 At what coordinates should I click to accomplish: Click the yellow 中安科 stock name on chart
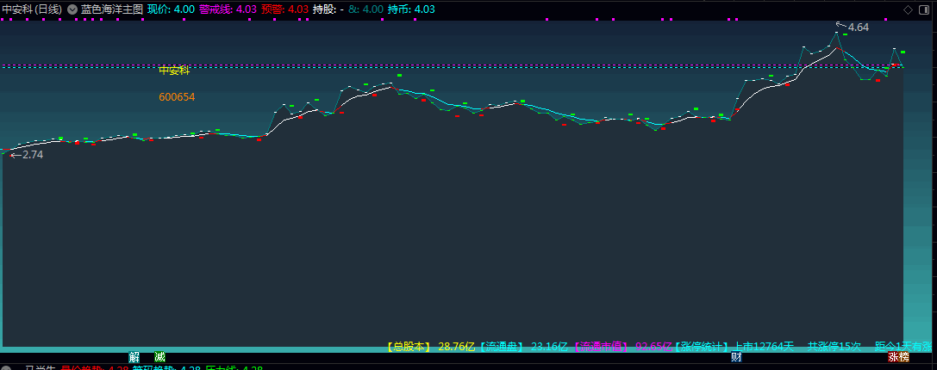[174, 71]
